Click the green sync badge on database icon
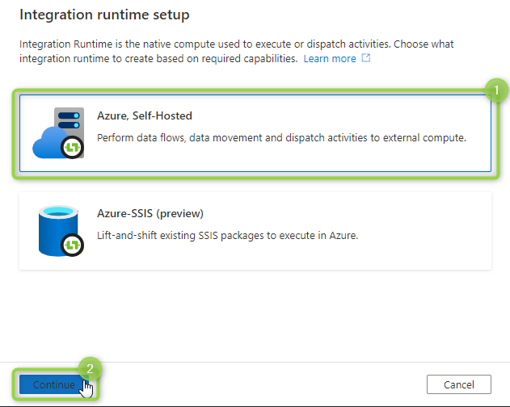Screen dimensions: 510x407 click(x=72, y=245)
